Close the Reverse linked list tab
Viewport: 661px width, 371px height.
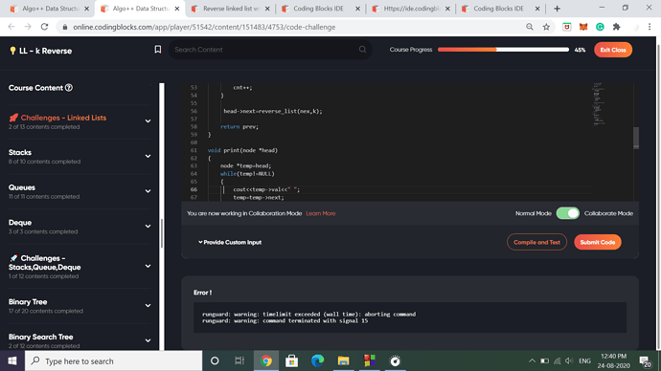(267, 9)
